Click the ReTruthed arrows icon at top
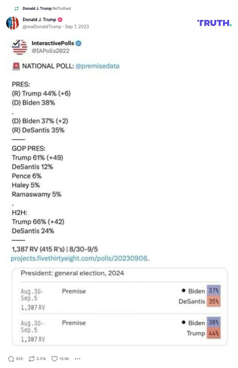Image resolution: width=238 pixels, height=368 pixels. (17, 9)
